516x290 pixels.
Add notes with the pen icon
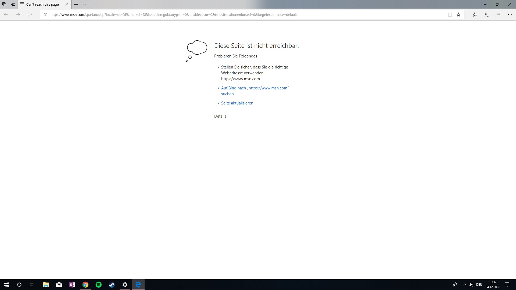[x=486, y=15]
